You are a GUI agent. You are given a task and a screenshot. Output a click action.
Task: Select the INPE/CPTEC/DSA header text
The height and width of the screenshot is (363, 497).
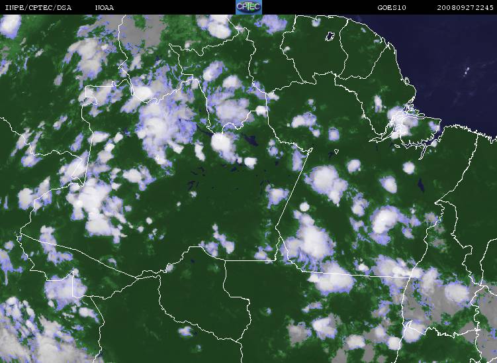[x=38, y=7]
